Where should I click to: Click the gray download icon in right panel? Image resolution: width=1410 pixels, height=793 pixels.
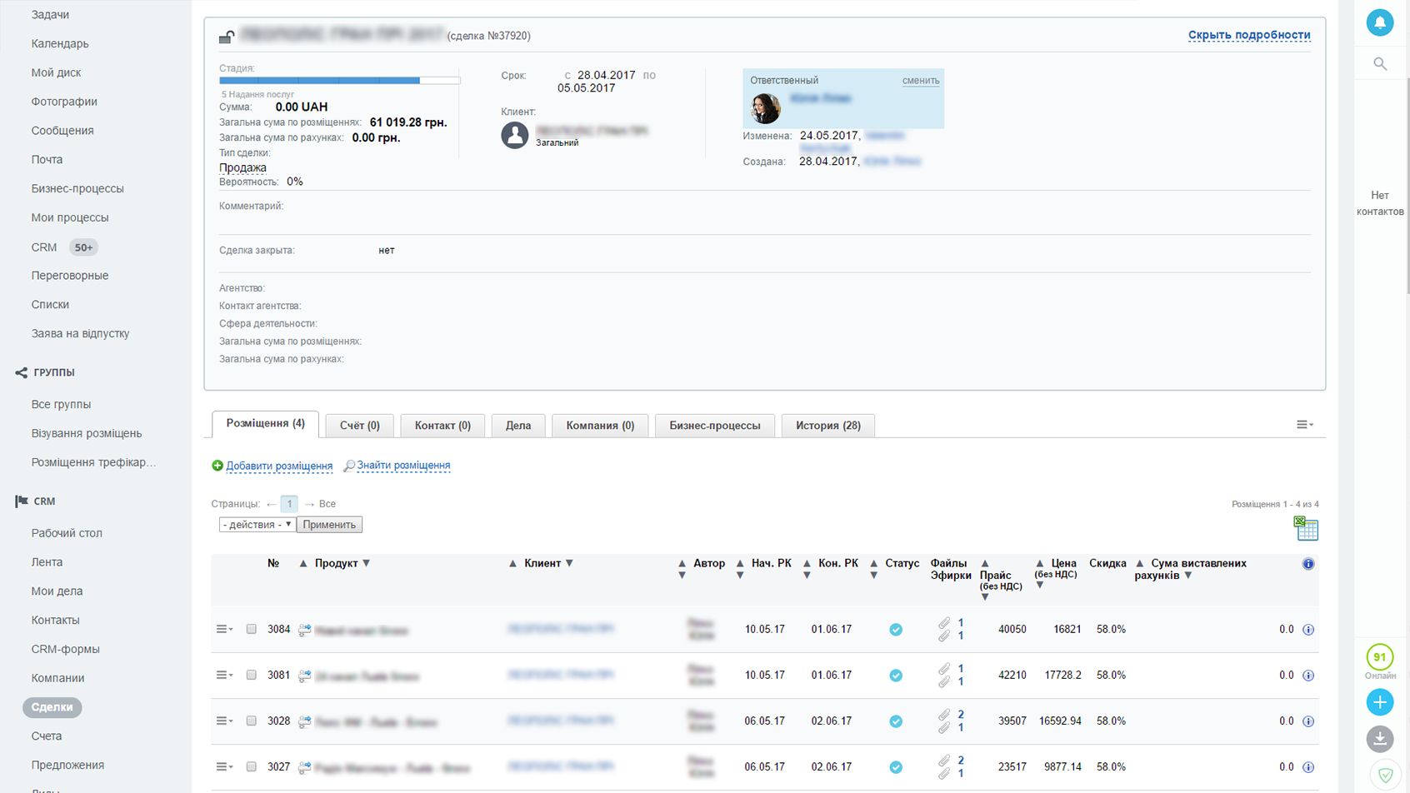[x=1380, y=739]
